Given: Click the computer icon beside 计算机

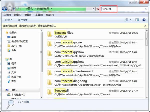Looking at the screenshot, I should (x=7, y=90).
